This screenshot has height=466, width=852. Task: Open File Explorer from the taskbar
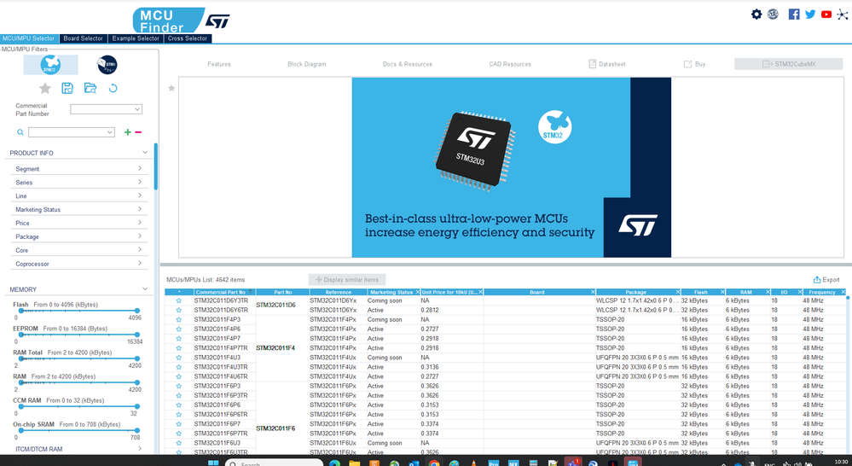click(x=354, y=463)
